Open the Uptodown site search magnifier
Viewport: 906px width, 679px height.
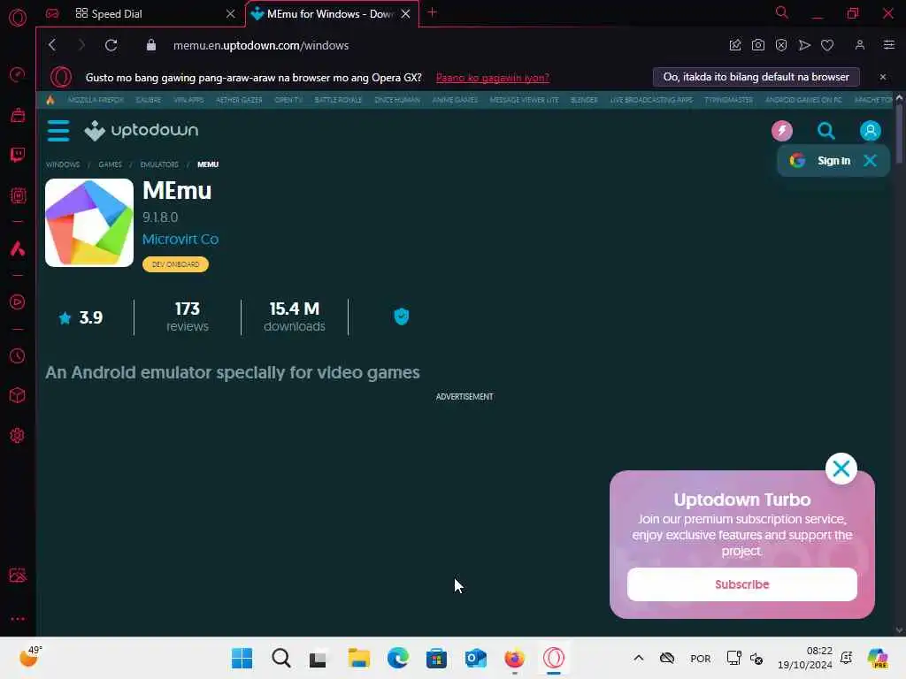tap(826, 131)
